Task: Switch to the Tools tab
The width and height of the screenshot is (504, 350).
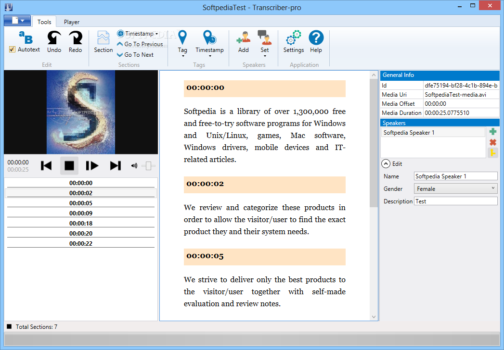Action: pyautogui.click(x=44, y=22)
